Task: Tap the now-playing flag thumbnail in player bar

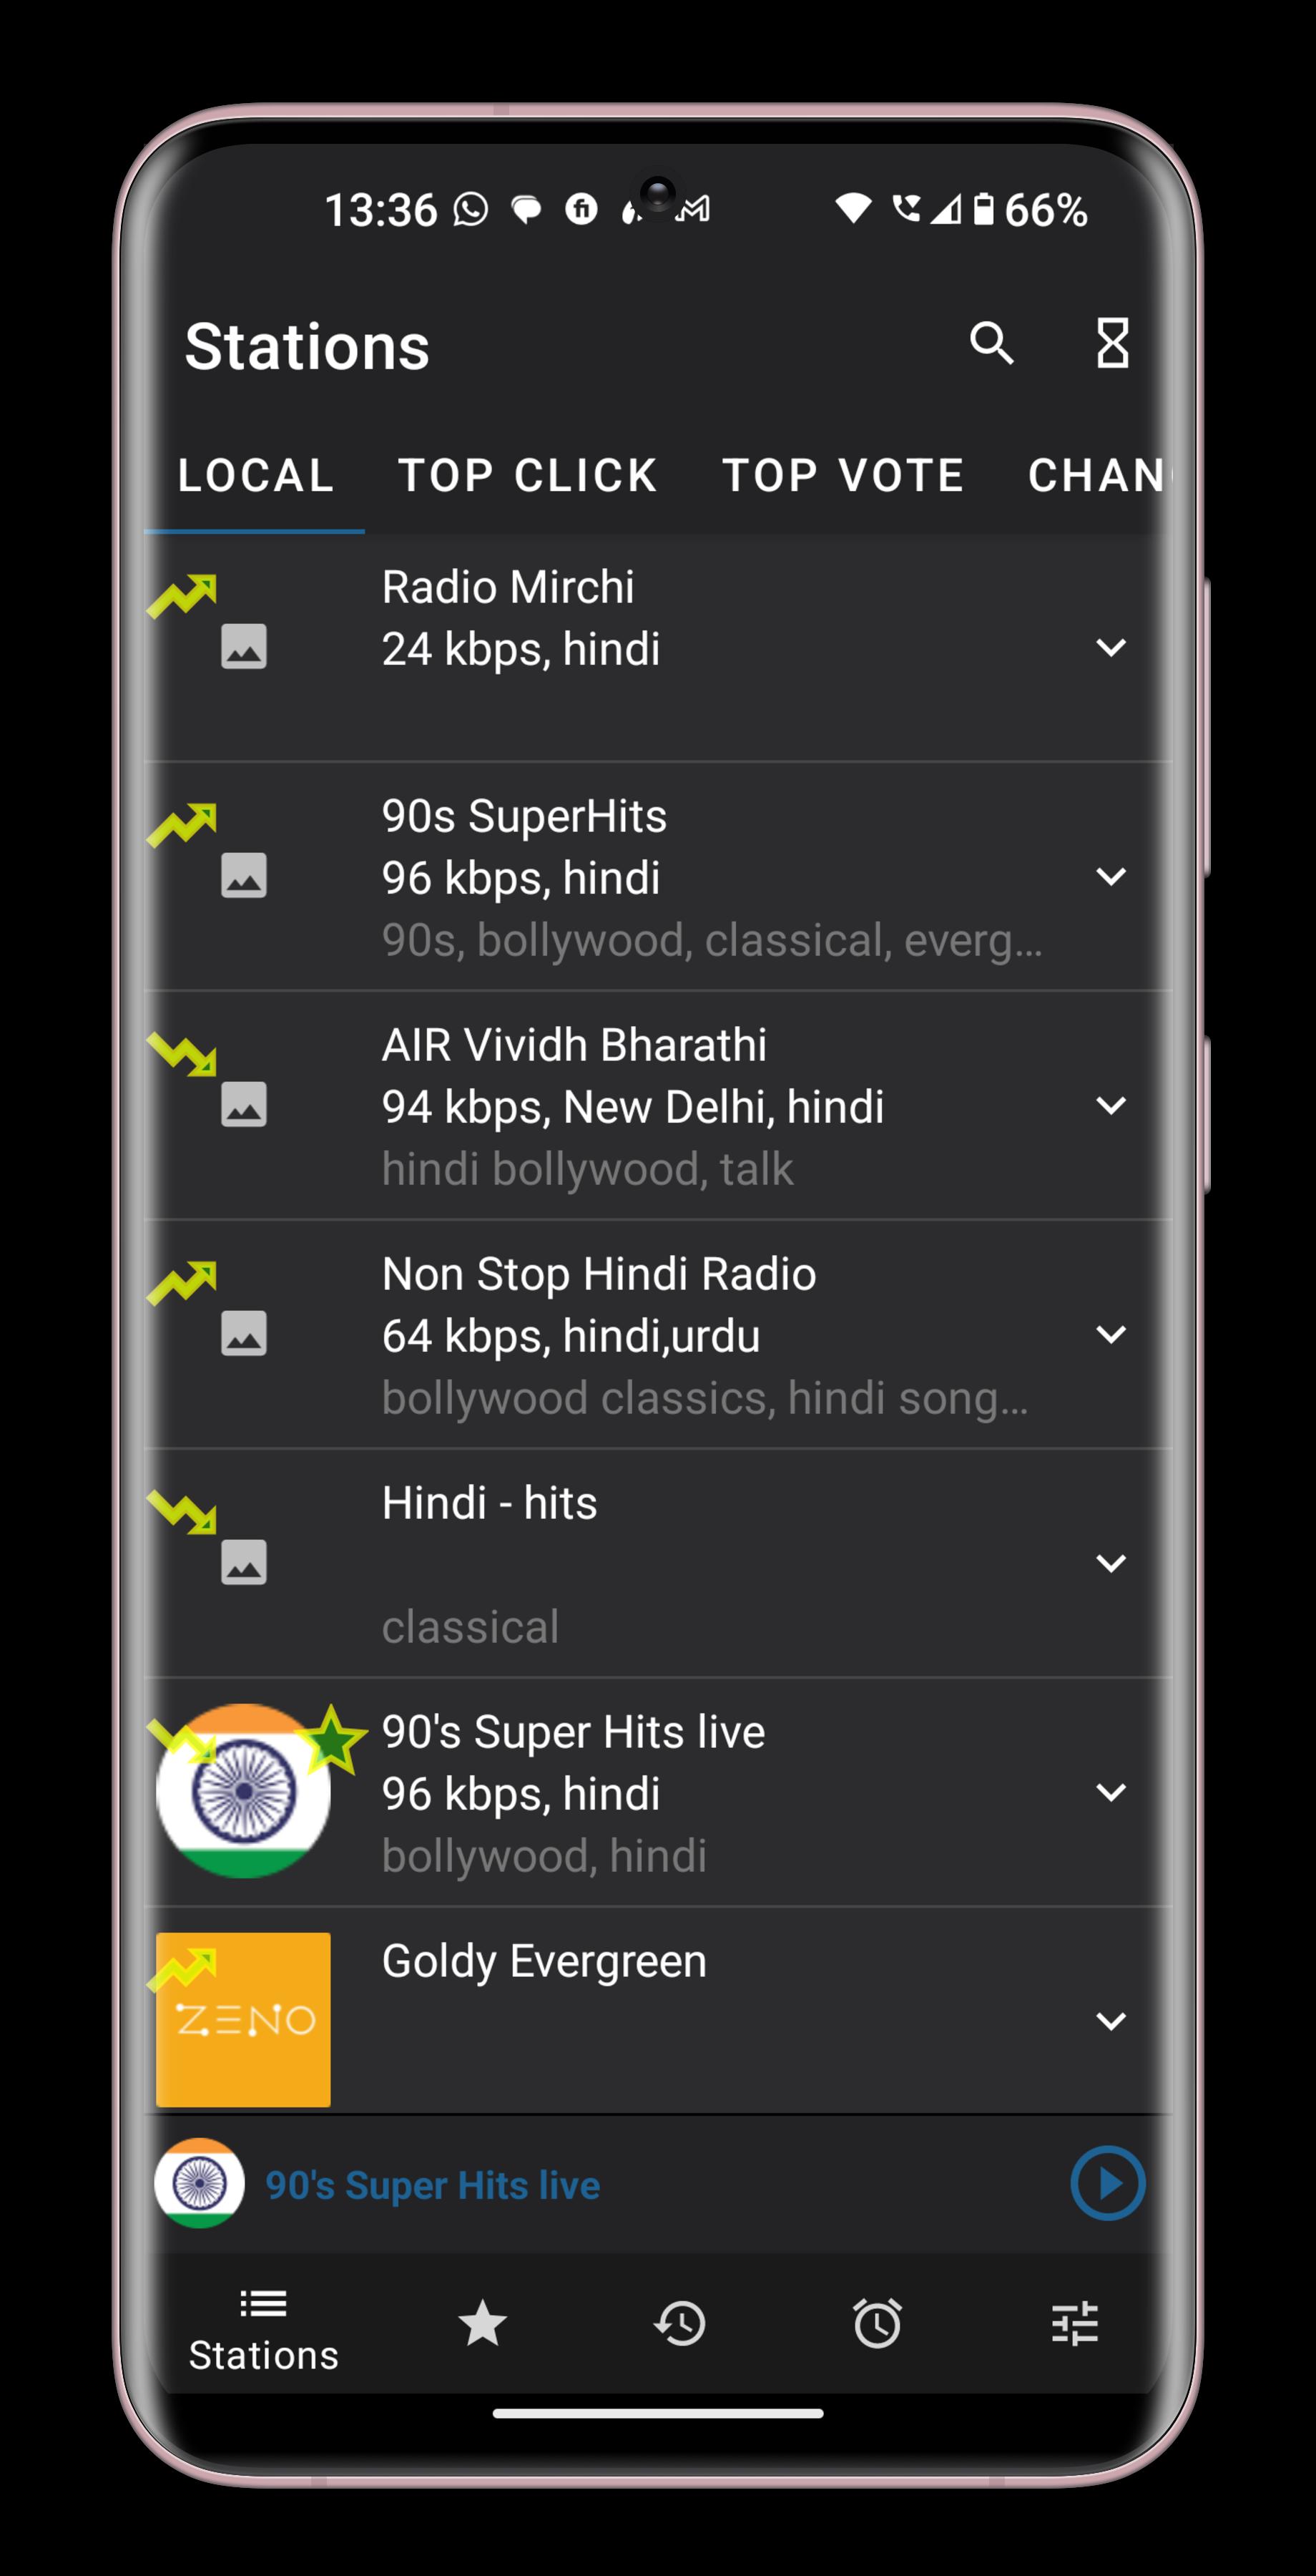Action: pos(200,2184)
